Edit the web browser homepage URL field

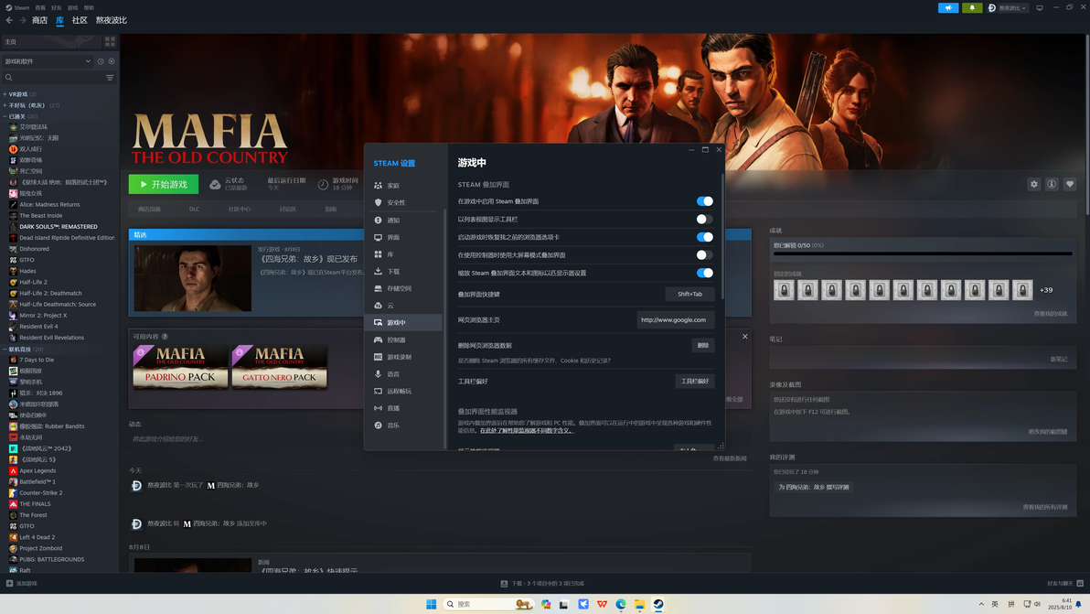coord(676,320)
